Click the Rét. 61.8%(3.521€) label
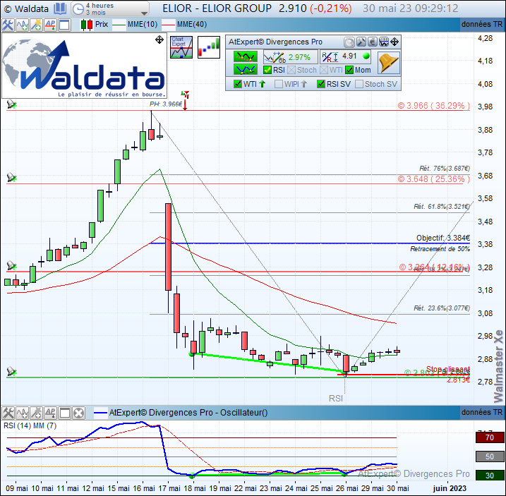The width and height of the screenshot is (506, 496). pyautogui.click(x=442, y=207)
